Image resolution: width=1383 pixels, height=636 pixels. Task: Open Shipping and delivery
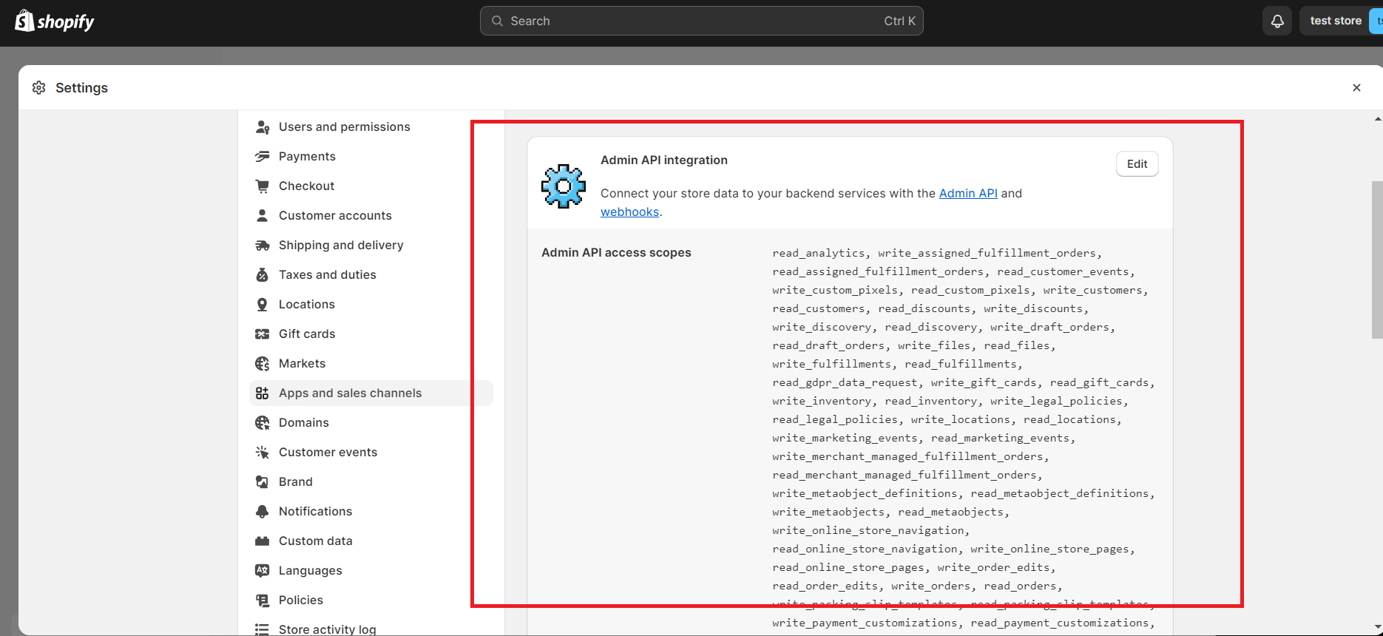[x=371, y=246]
